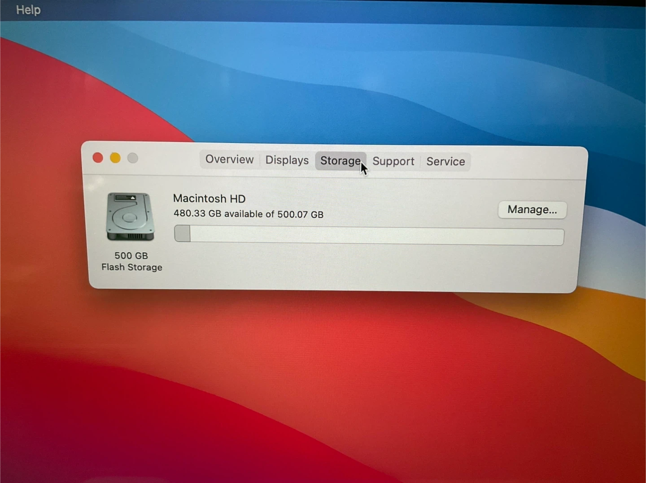Screen dimensions: 646x483
Task: Open the Help menu in menu bar
Action: pos(28,9)
